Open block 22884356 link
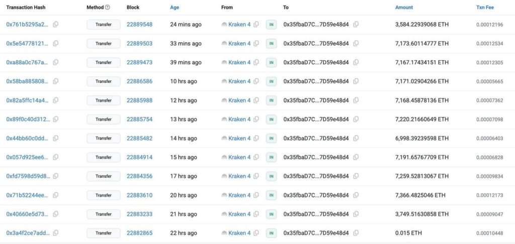This screenshot has height=244, width=515. 139,176
